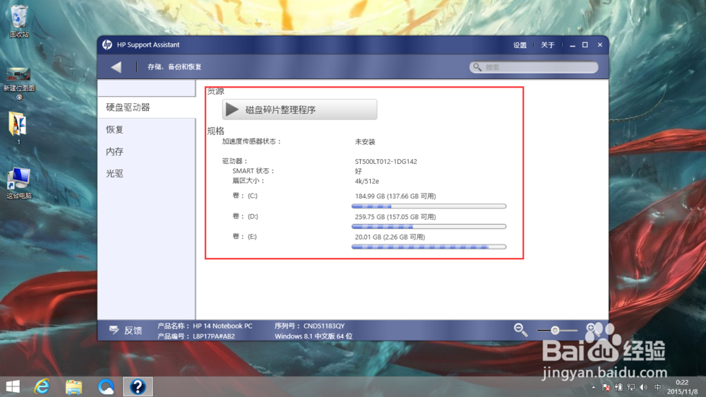The height and width of the screenshot is (397, 706).
Task: Click the volume C: usage bar
Action: 429,206
